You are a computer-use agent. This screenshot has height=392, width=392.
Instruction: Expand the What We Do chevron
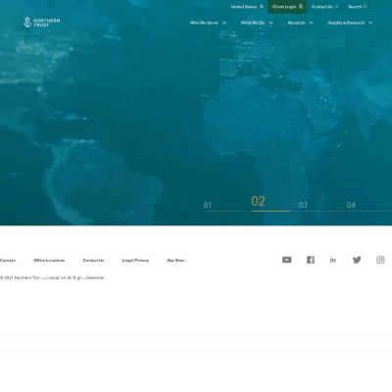(271, 23)
